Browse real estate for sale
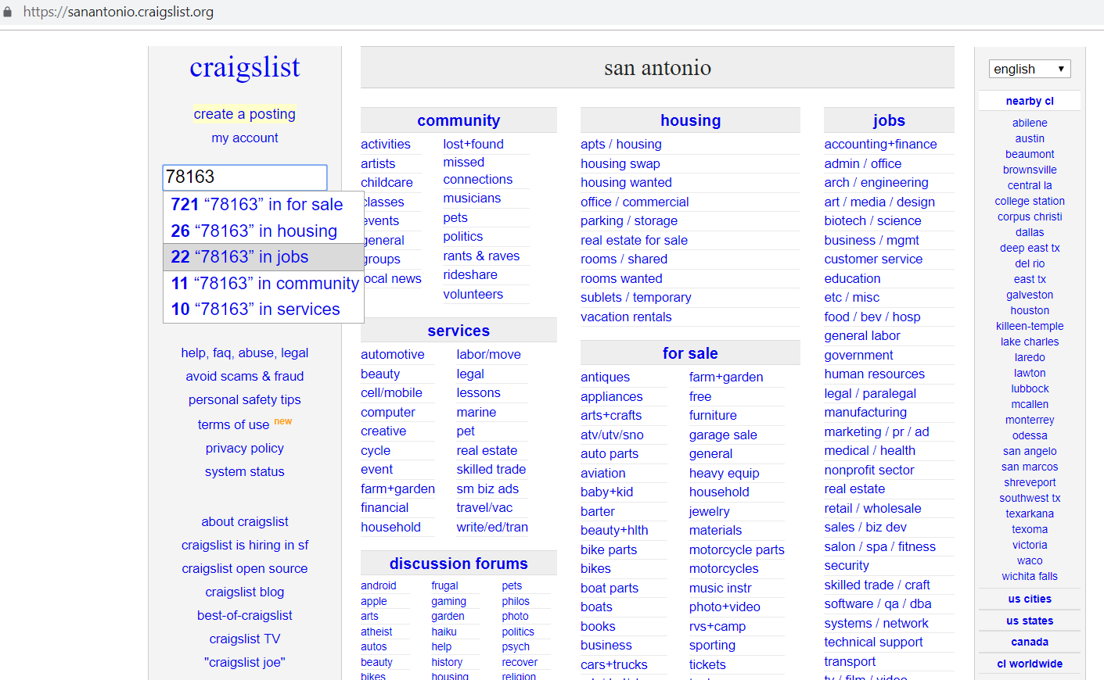Image resolution: width=1104 pixels, height=680 pixels. [634, 240]
